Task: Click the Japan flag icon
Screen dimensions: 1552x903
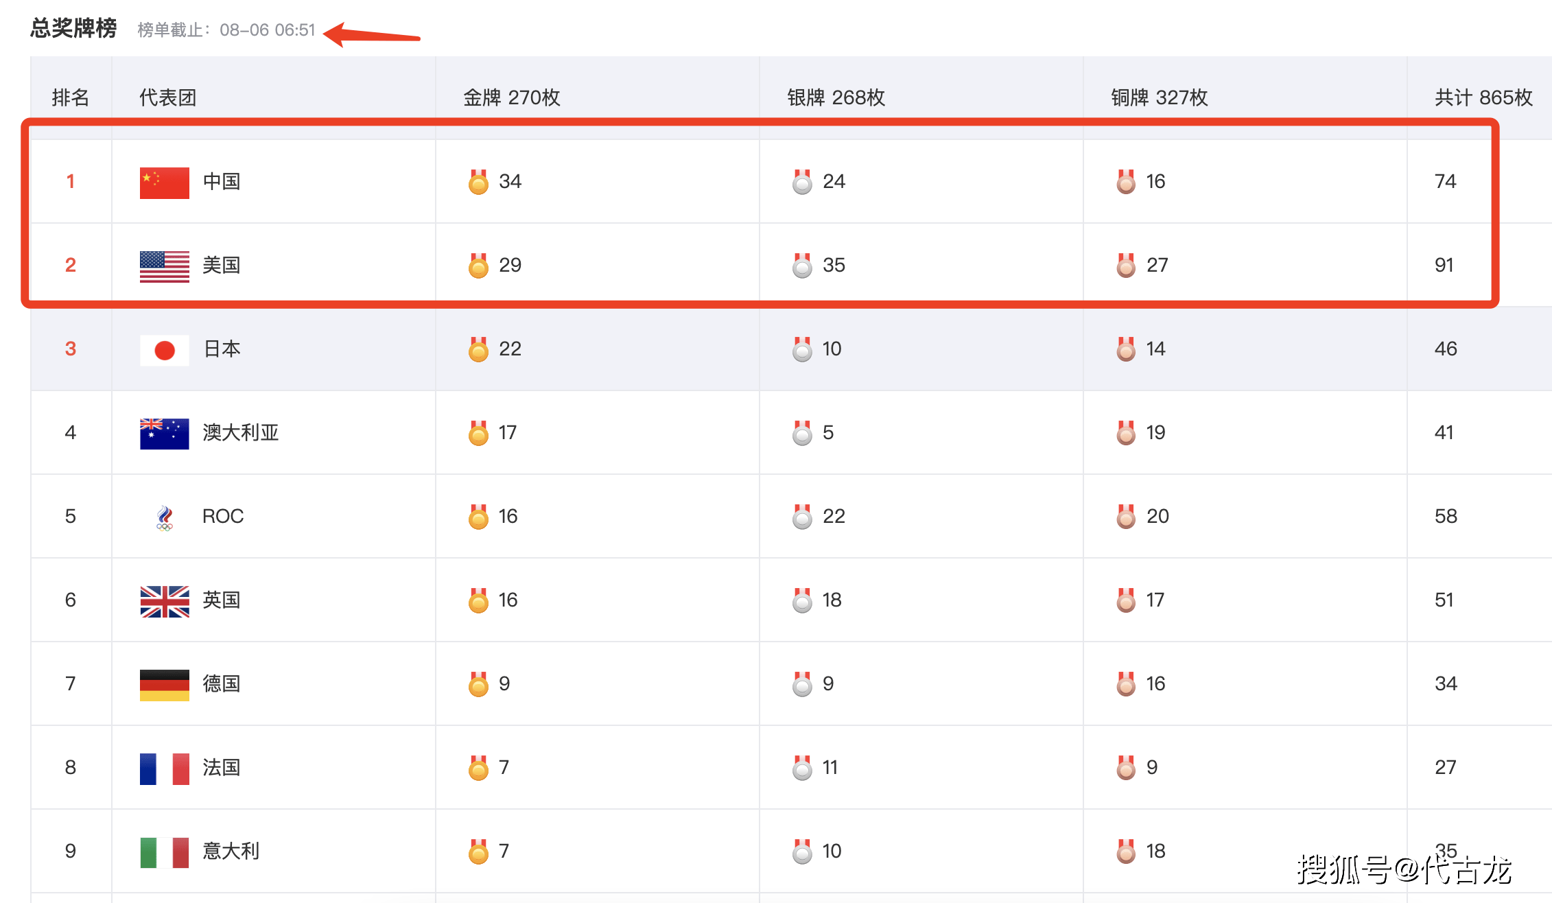Action: (165, 350)
